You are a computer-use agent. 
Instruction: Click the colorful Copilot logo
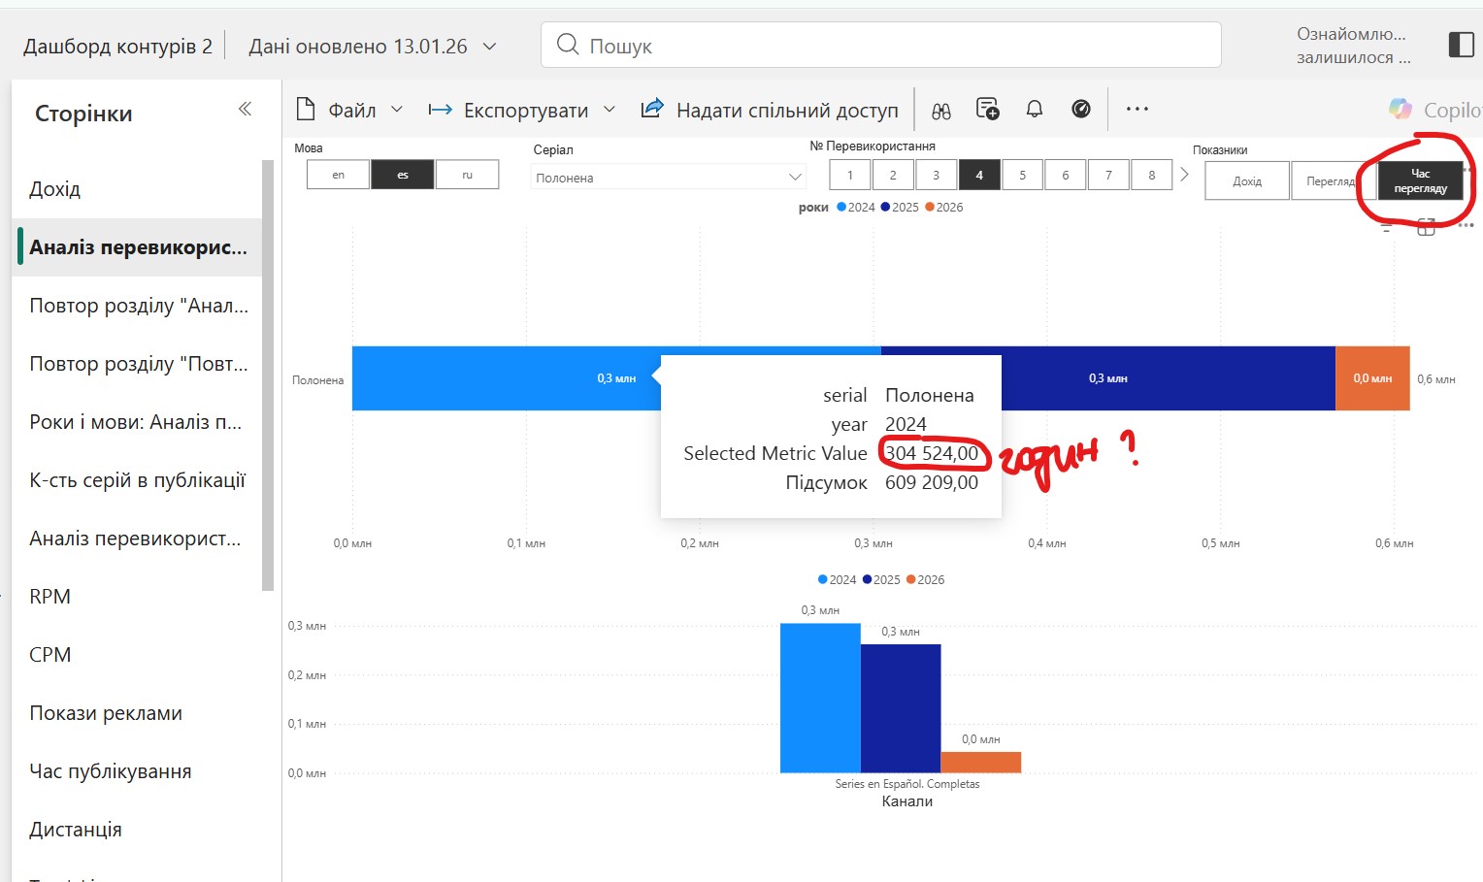coord(1400,109)
